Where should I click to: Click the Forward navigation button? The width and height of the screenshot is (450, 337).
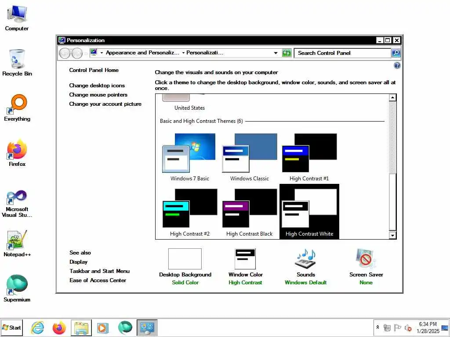click(x=77, y=53)
